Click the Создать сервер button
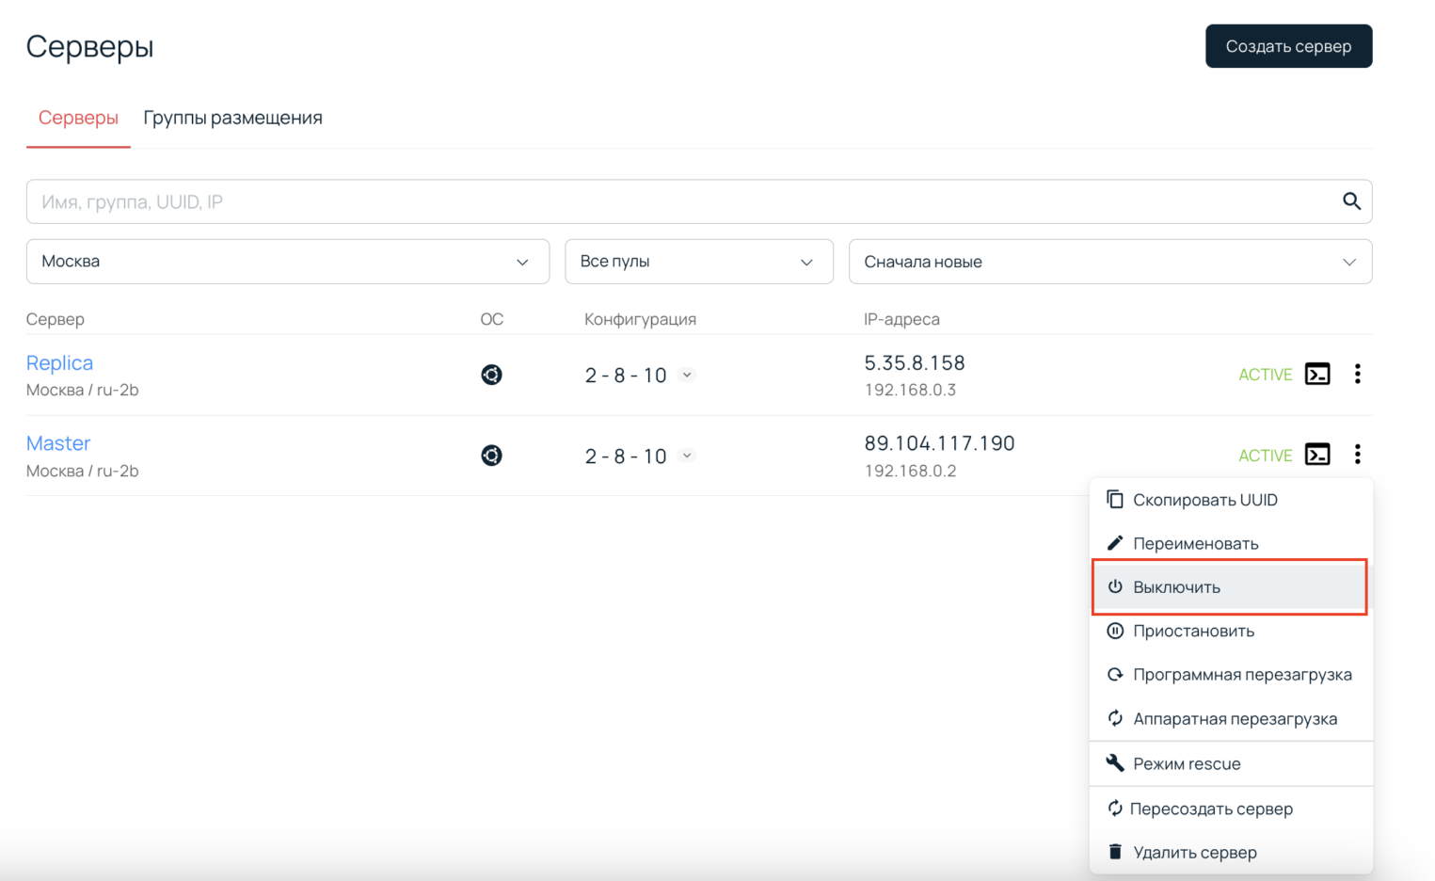Image resolution: width=1435 pixels, height=881 pixels. point(1288,46)
